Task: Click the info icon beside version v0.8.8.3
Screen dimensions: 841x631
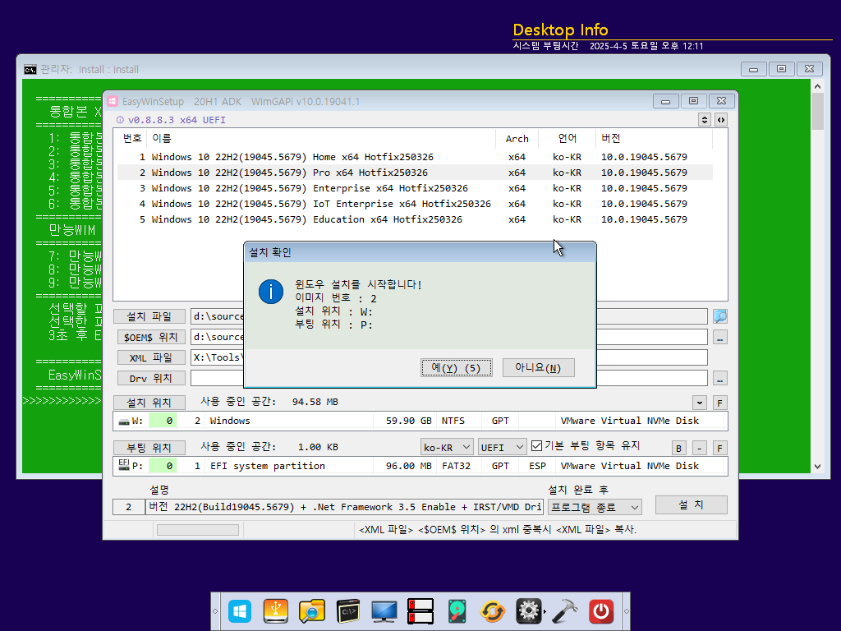Action: pyautogui.click(x=120, y=120)
